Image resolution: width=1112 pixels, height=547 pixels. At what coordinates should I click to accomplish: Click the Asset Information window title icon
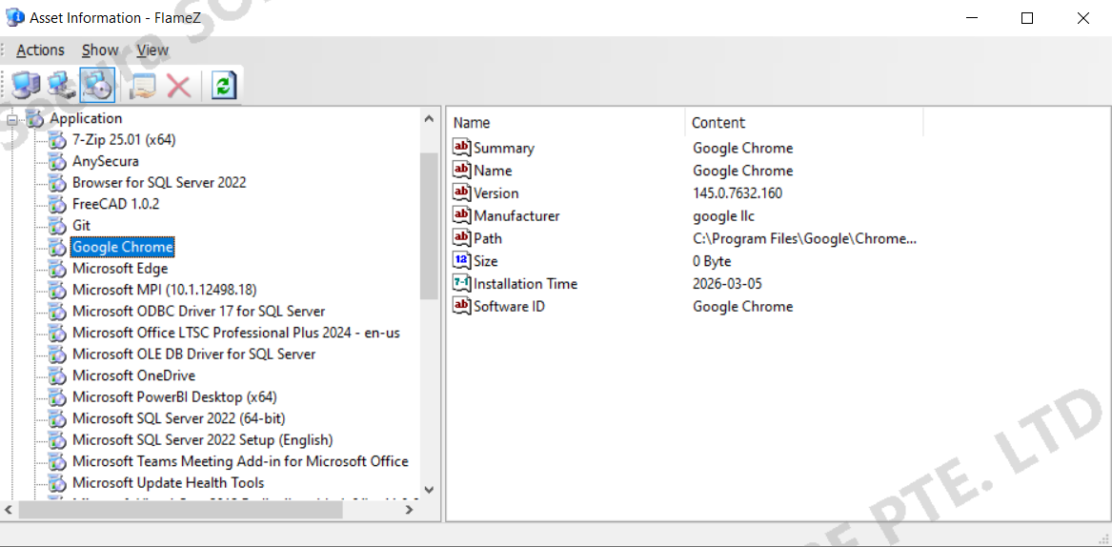coord(14,18)
